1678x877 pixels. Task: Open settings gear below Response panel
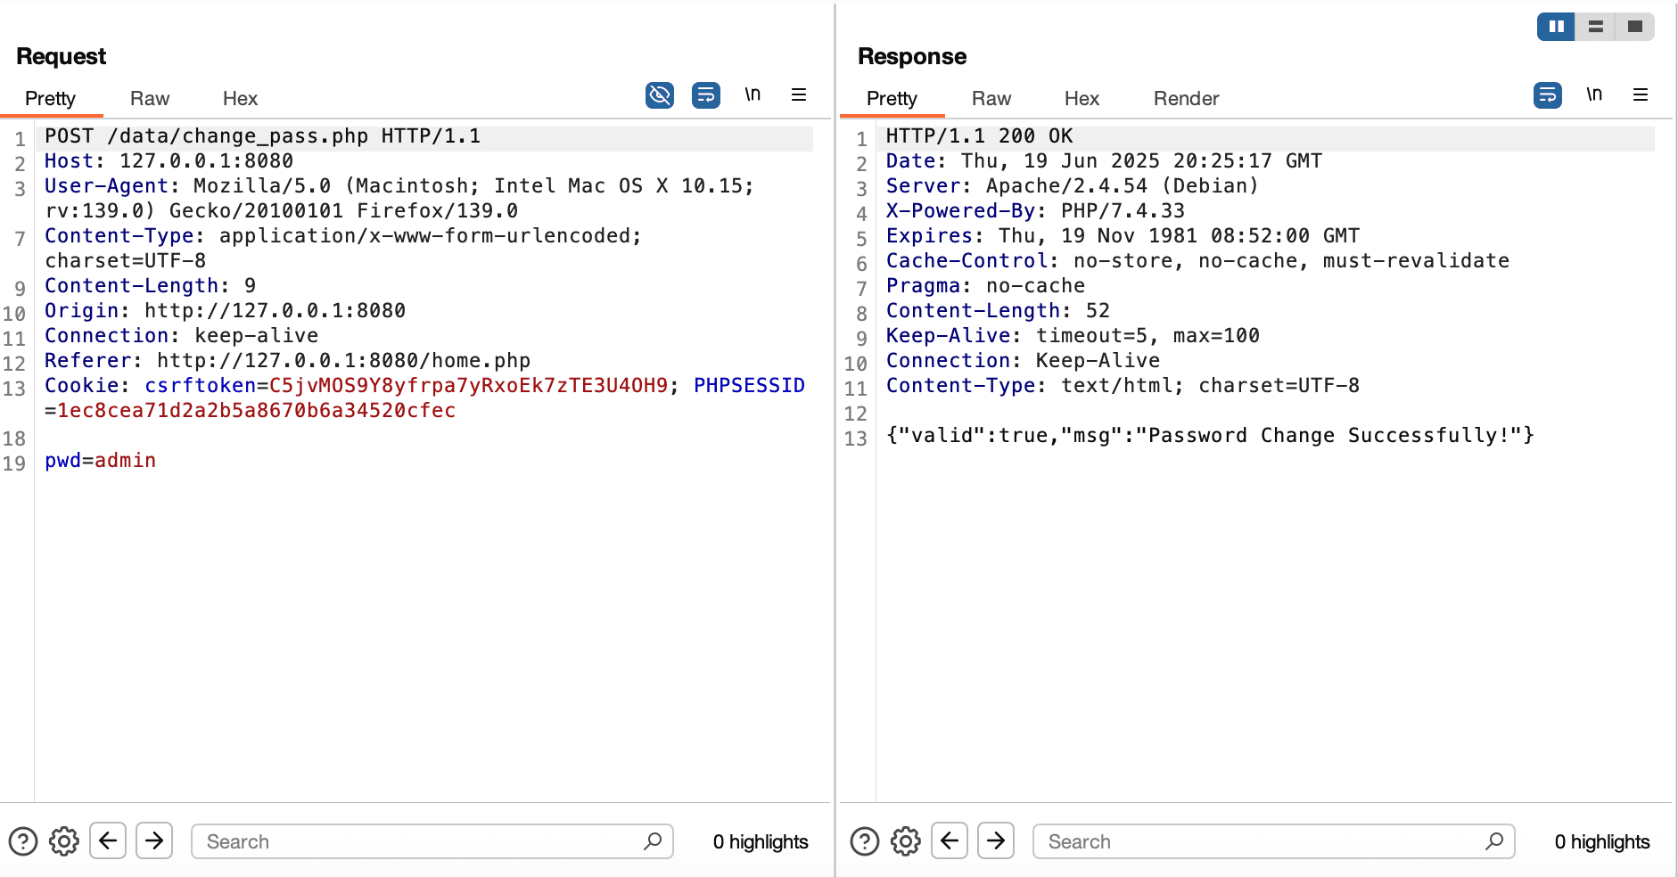tap(906, 841)
